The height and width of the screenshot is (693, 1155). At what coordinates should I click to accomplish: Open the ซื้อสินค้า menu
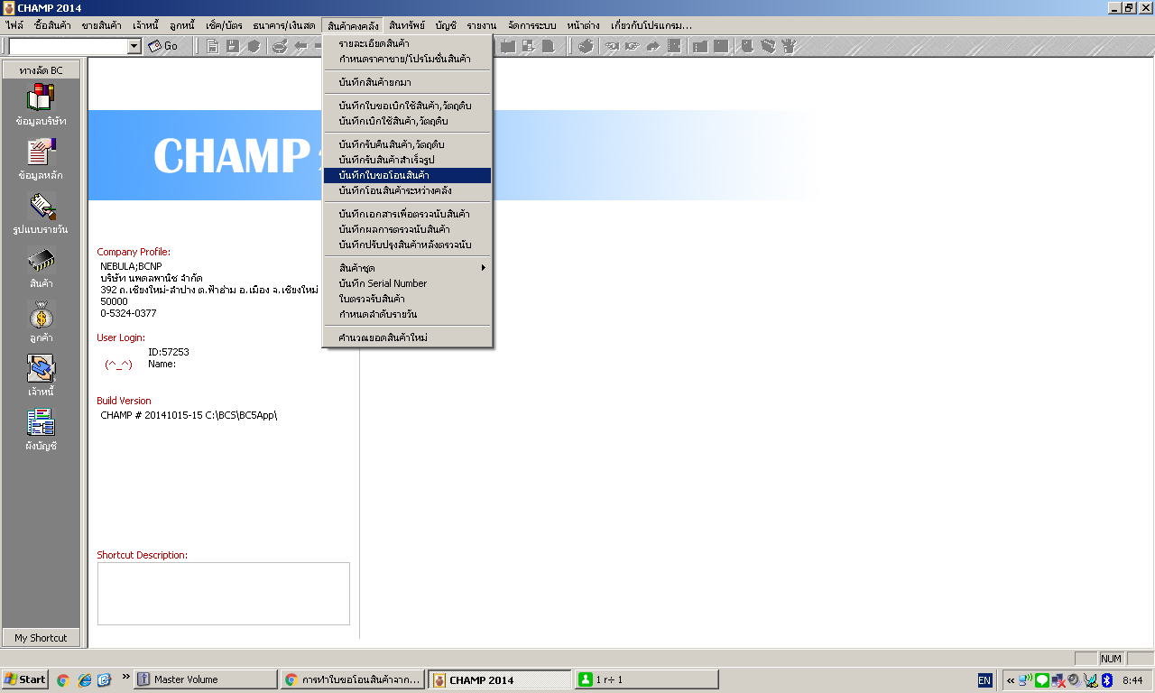(52, 25)
